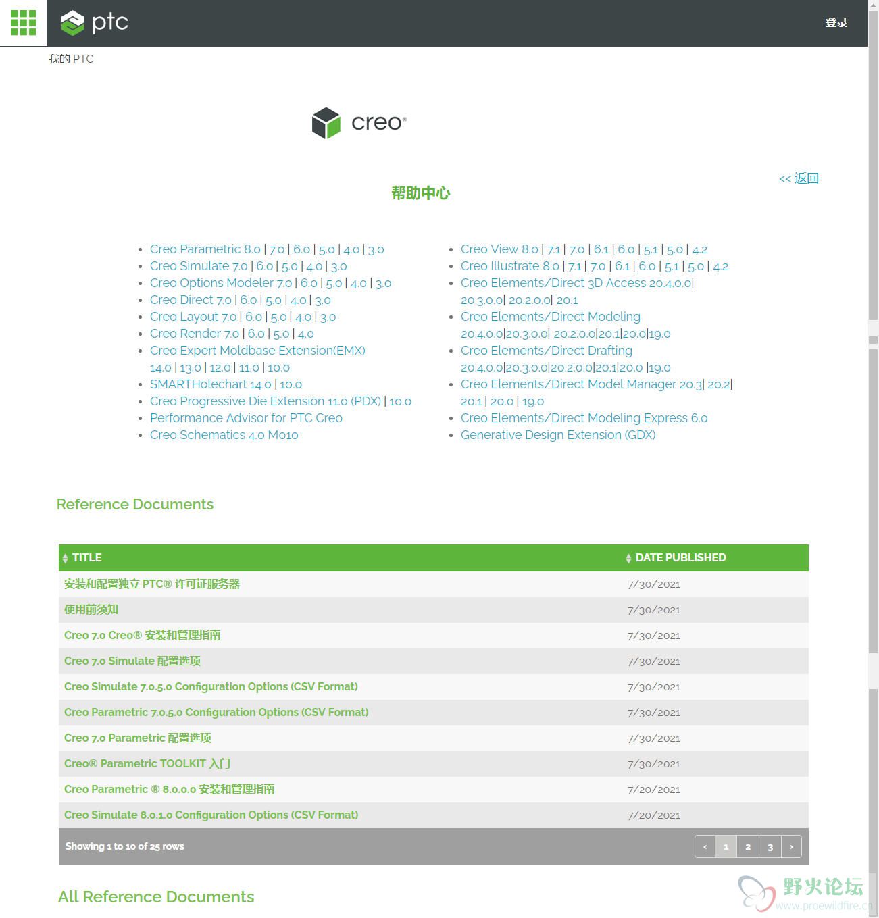Open Creo Schematics 4.0 M010 link
The image size is (879, 918).
coord(224,435)
